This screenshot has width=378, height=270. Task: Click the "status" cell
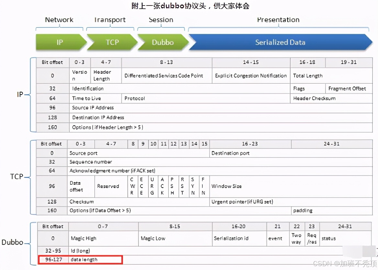pos(345,238)
